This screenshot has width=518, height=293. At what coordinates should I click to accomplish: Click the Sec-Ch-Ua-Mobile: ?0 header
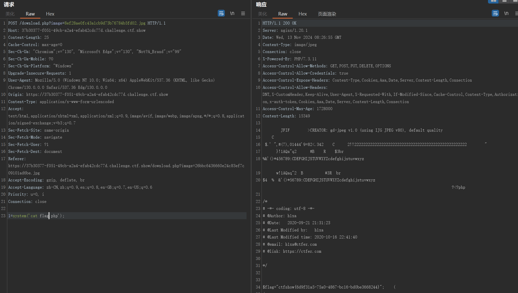click(x=31, y=59)
